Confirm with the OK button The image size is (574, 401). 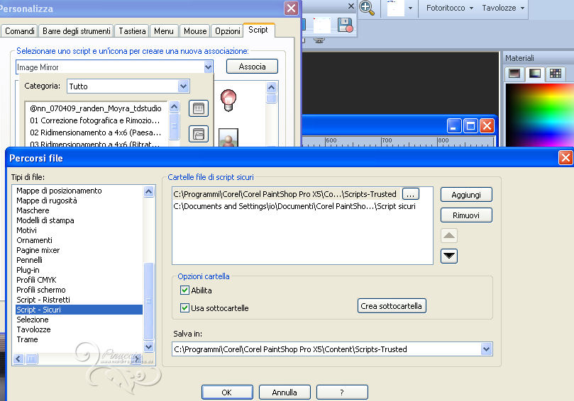click(227, 392)
